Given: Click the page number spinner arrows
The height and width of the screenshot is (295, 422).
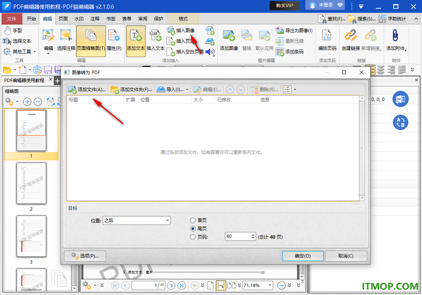Looking at the screenshot, I should (253, 236).
